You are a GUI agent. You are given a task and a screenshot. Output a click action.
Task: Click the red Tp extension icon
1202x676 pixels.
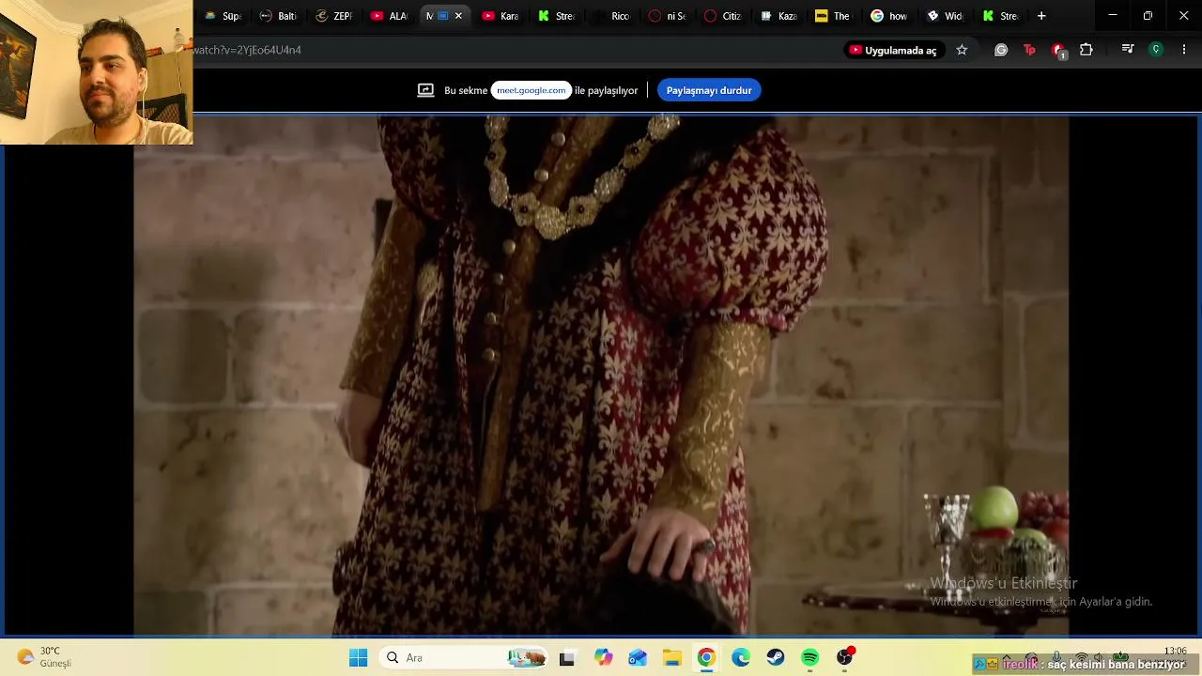tap(1029, 50)
